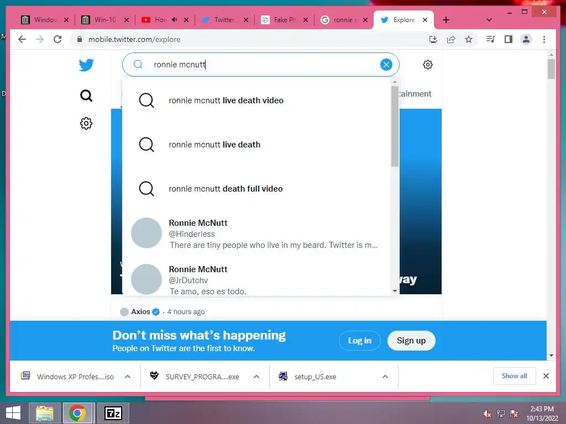Open media control icon in toolbar
Viewport: 566px width, 424px height.
[491, 39]
